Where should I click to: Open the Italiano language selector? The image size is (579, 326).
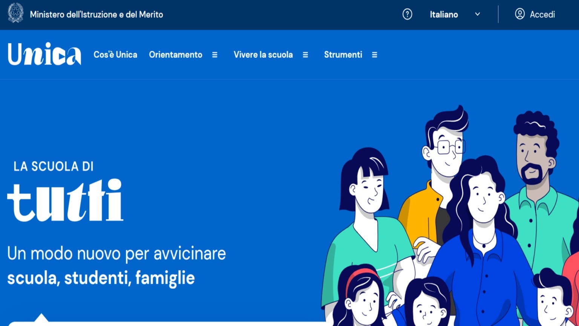[x=444, y=14]
